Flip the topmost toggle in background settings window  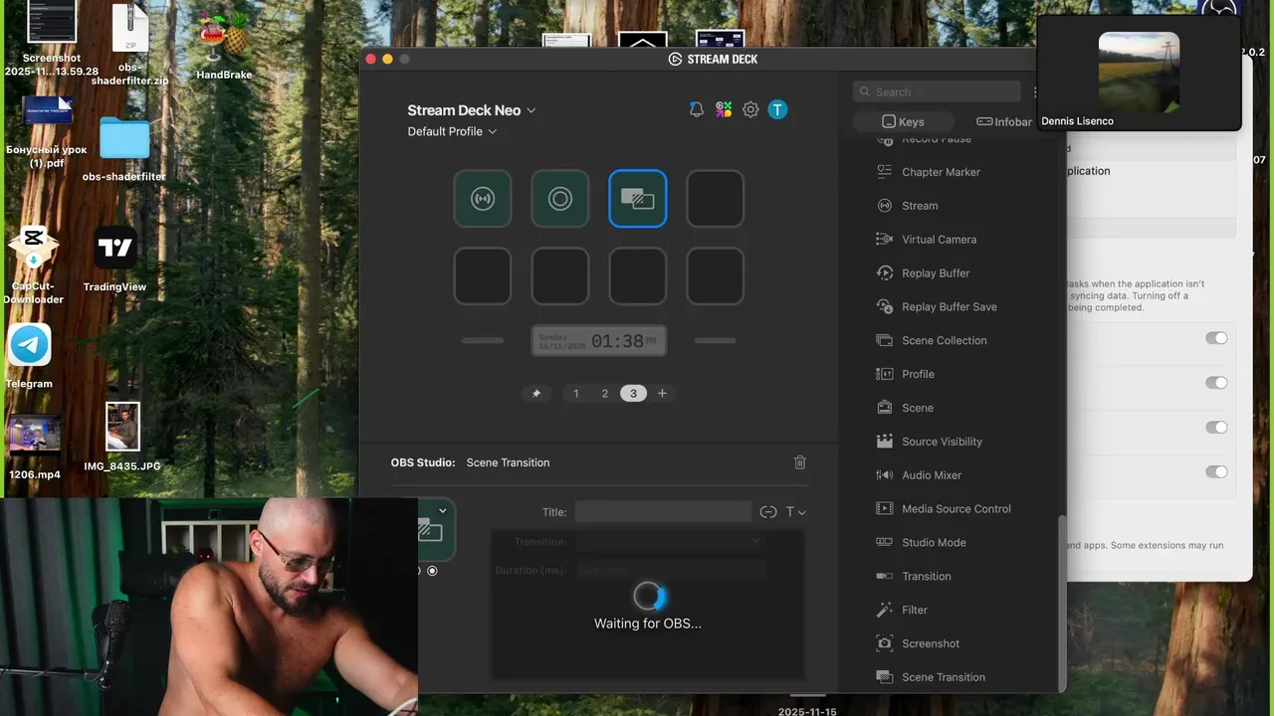(1216, 338)
